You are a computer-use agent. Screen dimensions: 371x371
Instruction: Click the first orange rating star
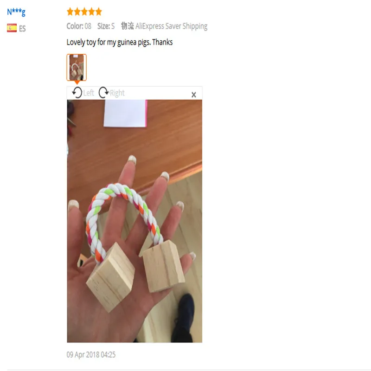tap(70, 12)
